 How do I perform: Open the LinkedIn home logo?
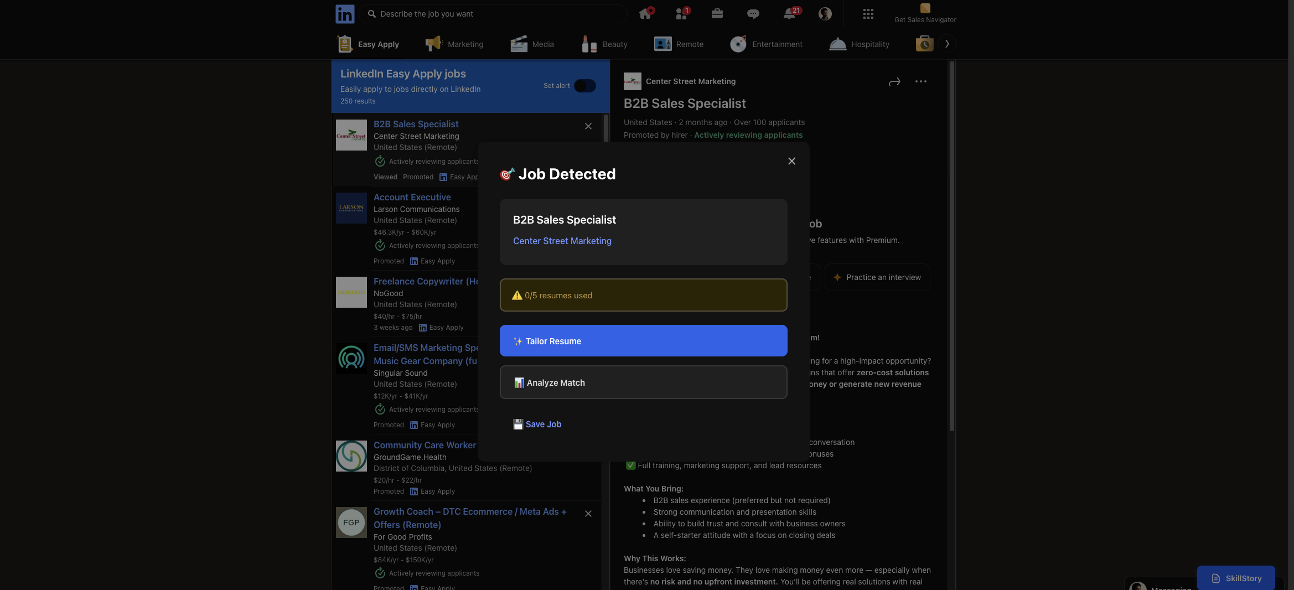(x=344, y=14)
